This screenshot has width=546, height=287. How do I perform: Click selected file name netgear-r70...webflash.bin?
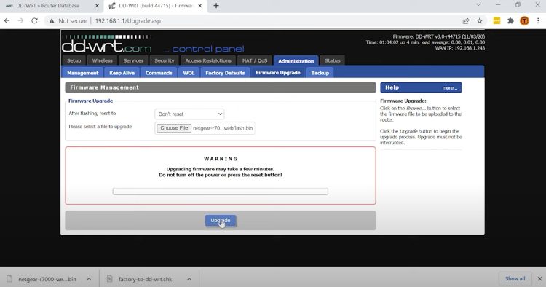click(223, 128)
